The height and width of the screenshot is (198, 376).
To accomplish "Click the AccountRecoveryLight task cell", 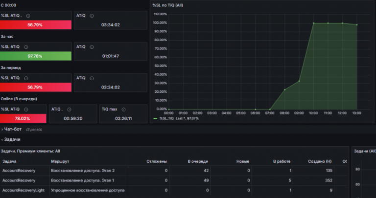I will [23, 190].
